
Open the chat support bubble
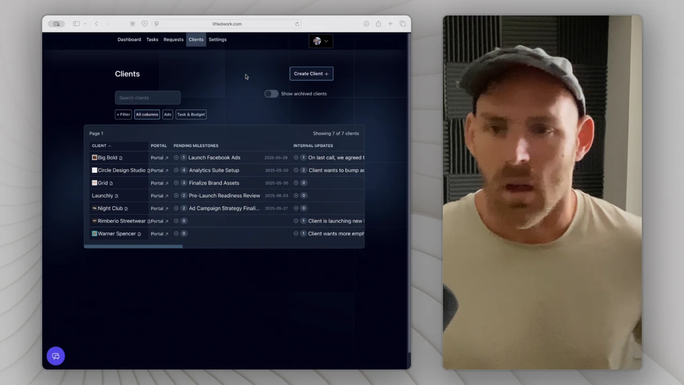pyautogui.click(x=56, y=356)
